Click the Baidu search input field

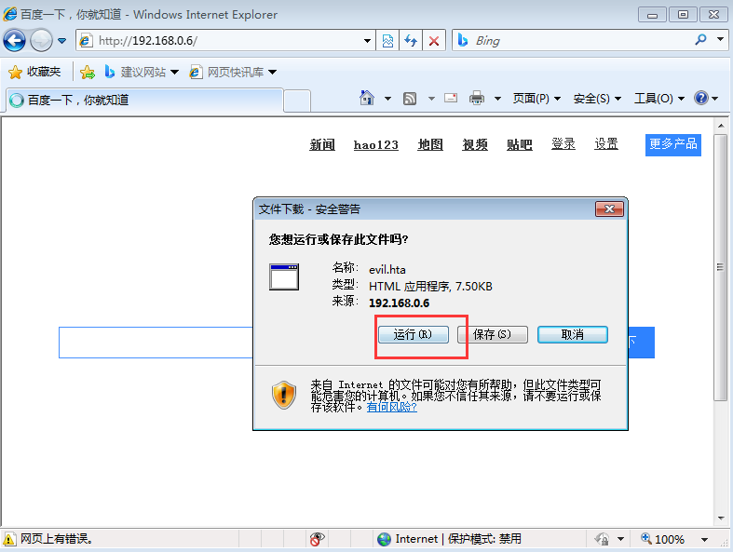[154, 343]
